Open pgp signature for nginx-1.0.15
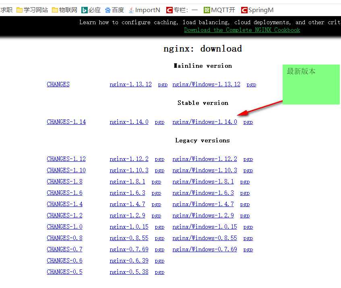The width and height of the screenshot is (341, 288). (159, 227)
